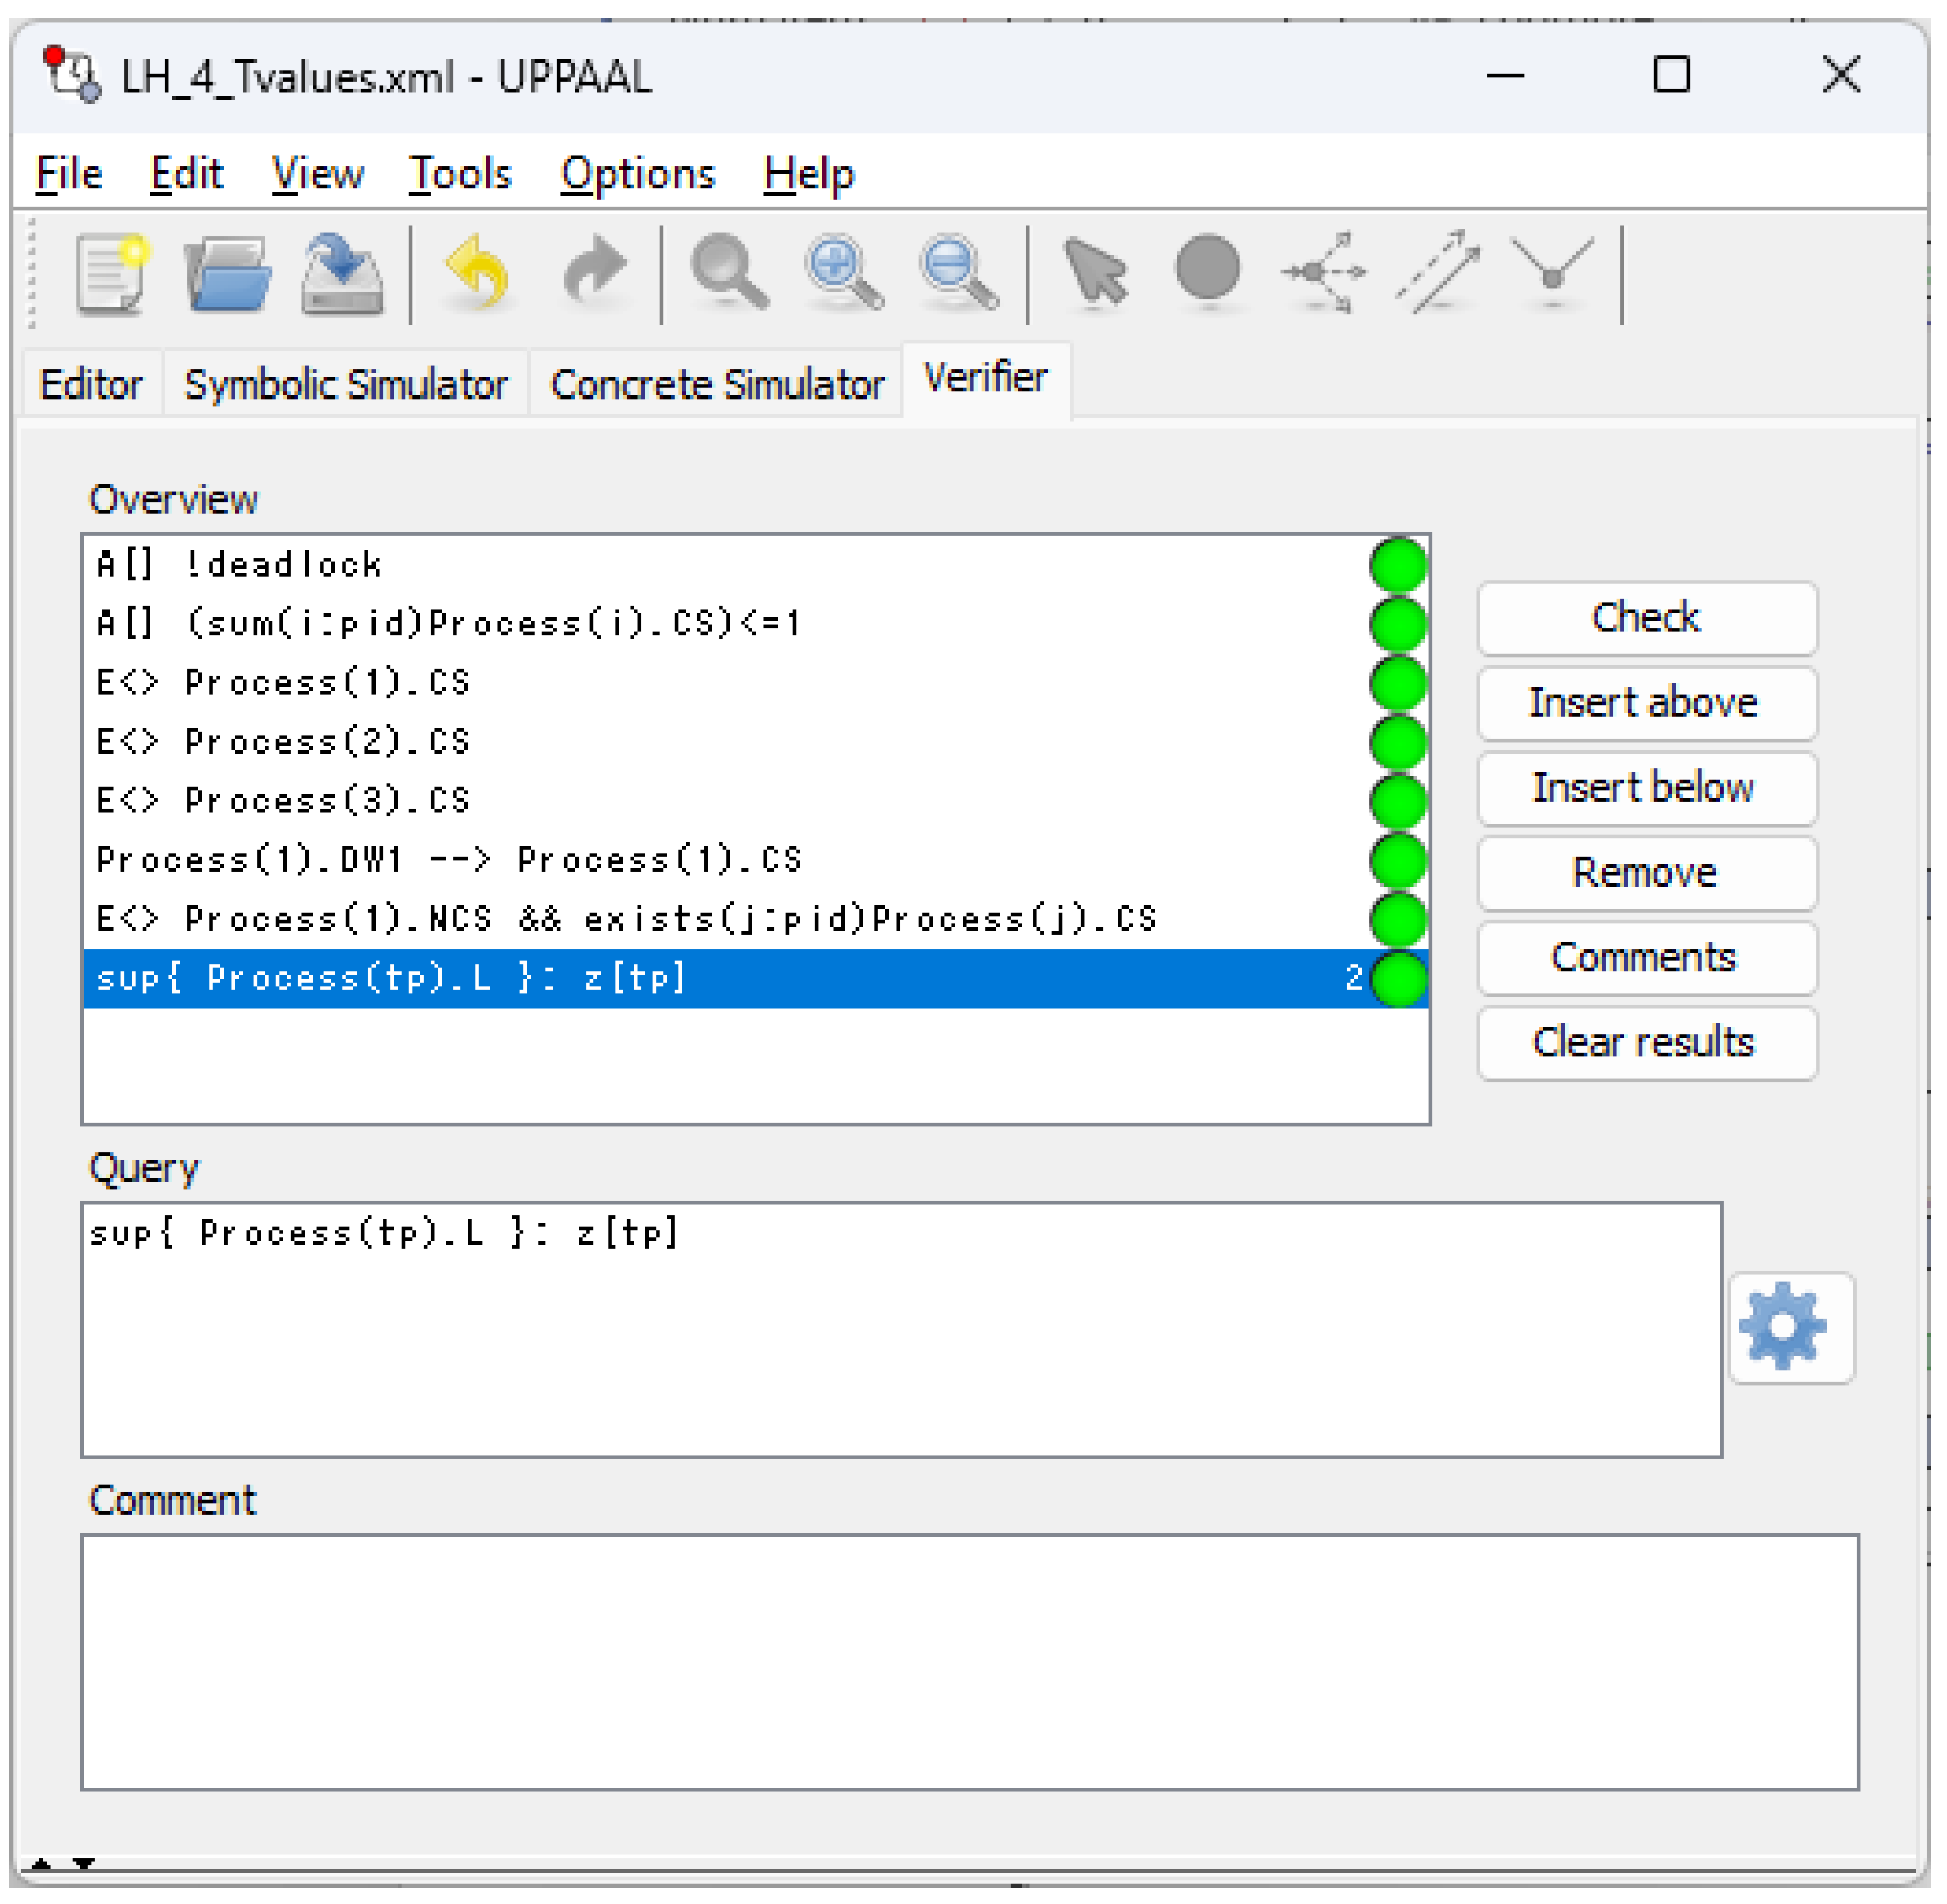Open the Tools menu

[x=460, y=175]
